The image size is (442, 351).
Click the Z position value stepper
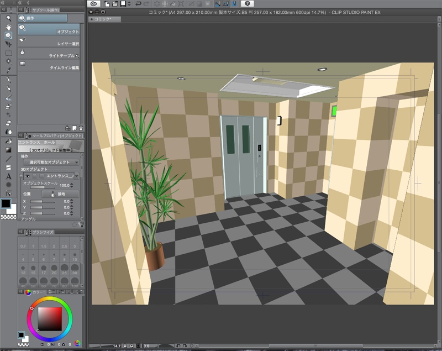point(72,213)
